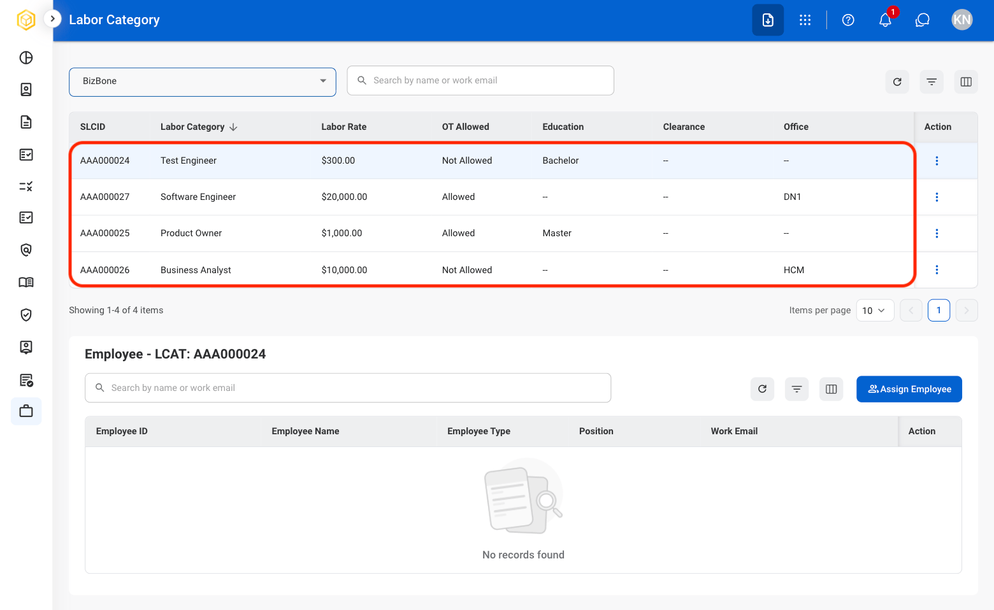Viewport: 994px width, 610px height.
Task: Click the top search by name field
Action: pyautogui.click(x=480, y=81)
